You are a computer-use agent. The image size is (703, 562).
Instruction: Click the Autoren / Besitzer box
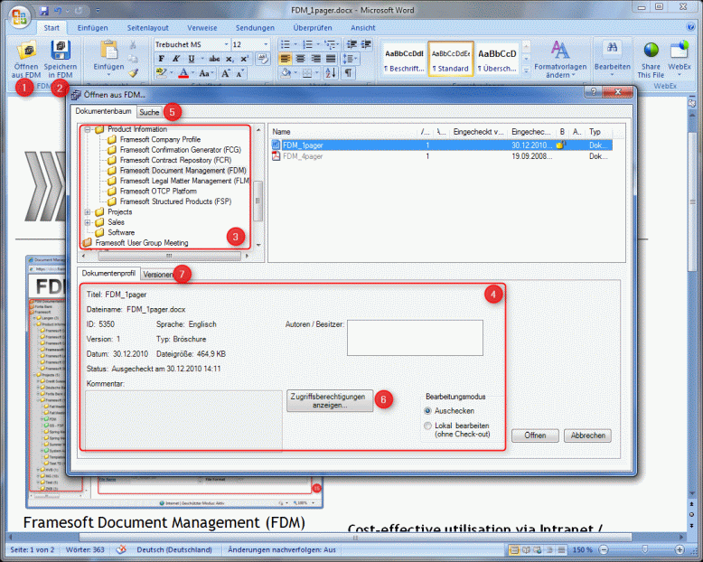coord(415,337)
